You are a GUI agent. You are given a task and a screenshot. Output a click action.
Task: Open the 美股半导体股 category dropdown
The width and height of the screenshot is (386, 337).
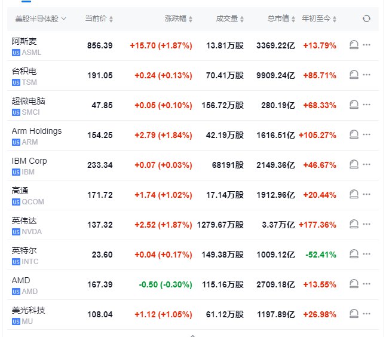pyautogui.click(x=41, y=19)
